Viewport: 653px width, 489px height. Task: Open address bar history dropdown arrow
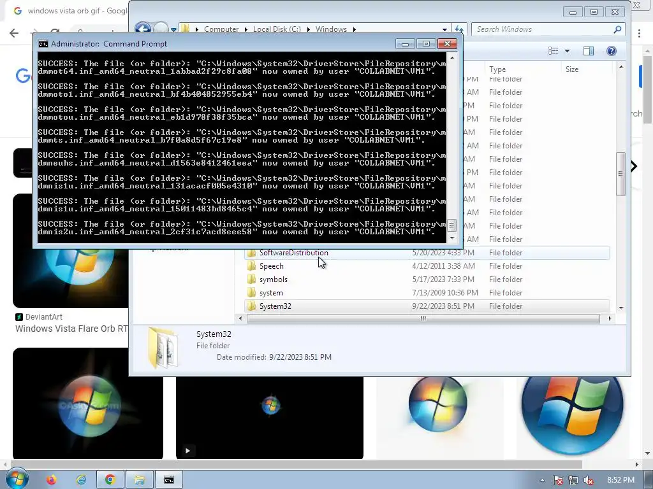[444, 29]
